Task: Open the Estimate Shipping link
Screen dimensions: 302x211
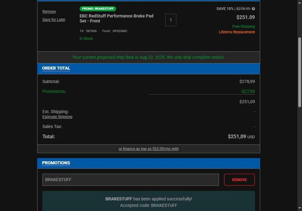Action: [58, 117]
